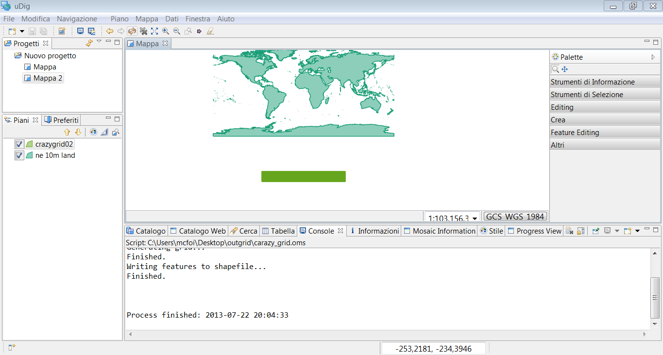
Task: Move layer down with the down arrow
Action: 78,132
